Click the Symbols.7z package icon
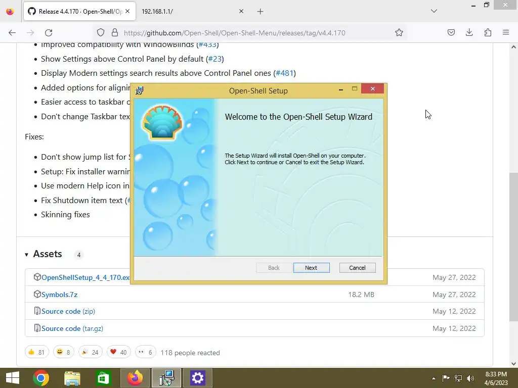518x388 pixels. click(37, 295)
